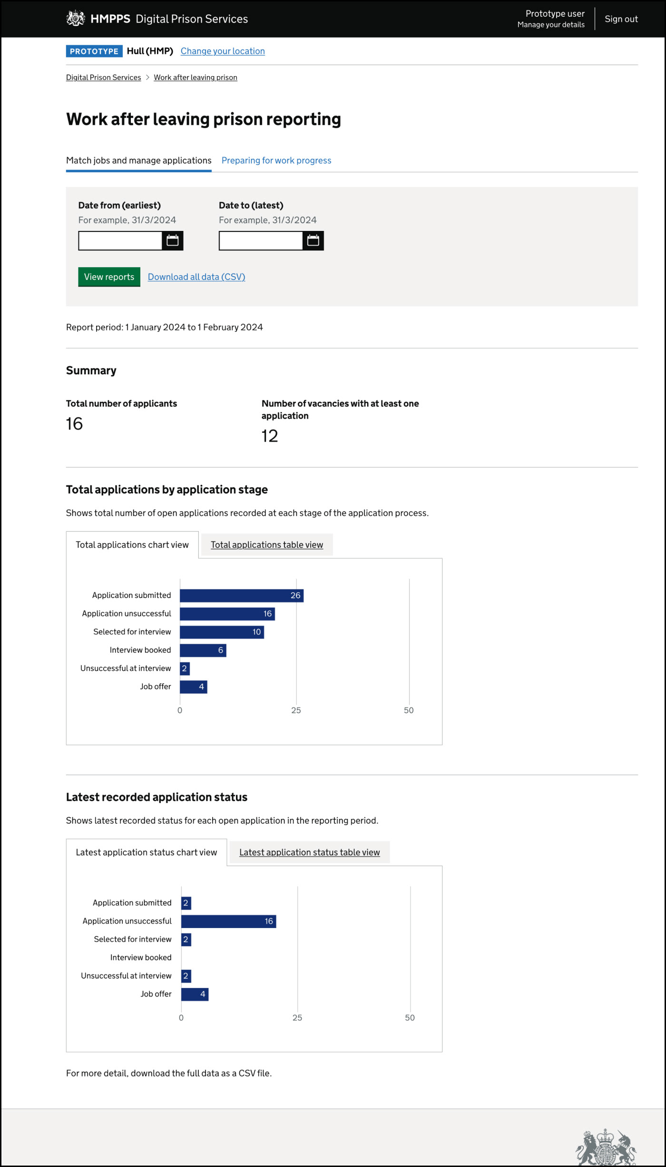Open Total applications table view tab

click(266, 545)
